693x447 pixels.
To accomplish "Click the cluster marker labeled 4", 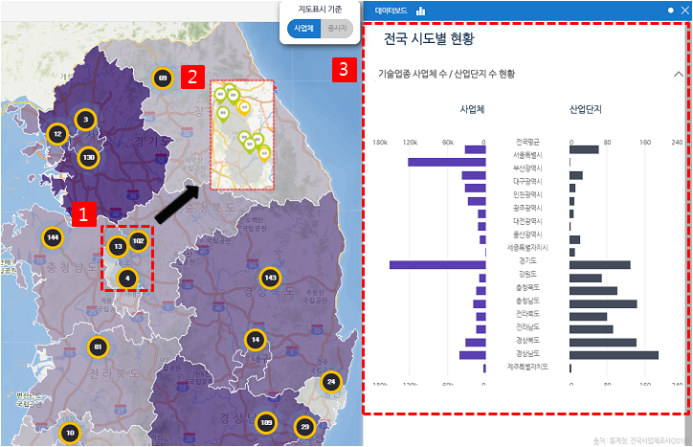I will pyautogui.click(x=127, y=279).
